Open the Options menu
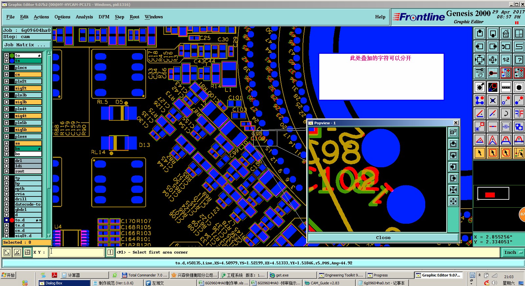The height and width of the screenshot is (286, 525). pos(62,17)
